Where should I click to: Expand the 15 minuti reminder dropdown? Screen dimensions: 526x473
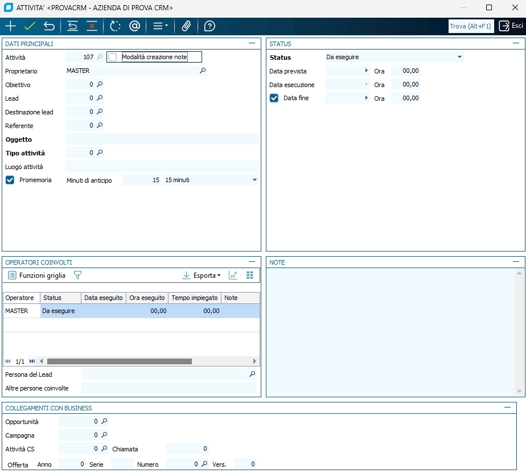[x=254, y=180]
